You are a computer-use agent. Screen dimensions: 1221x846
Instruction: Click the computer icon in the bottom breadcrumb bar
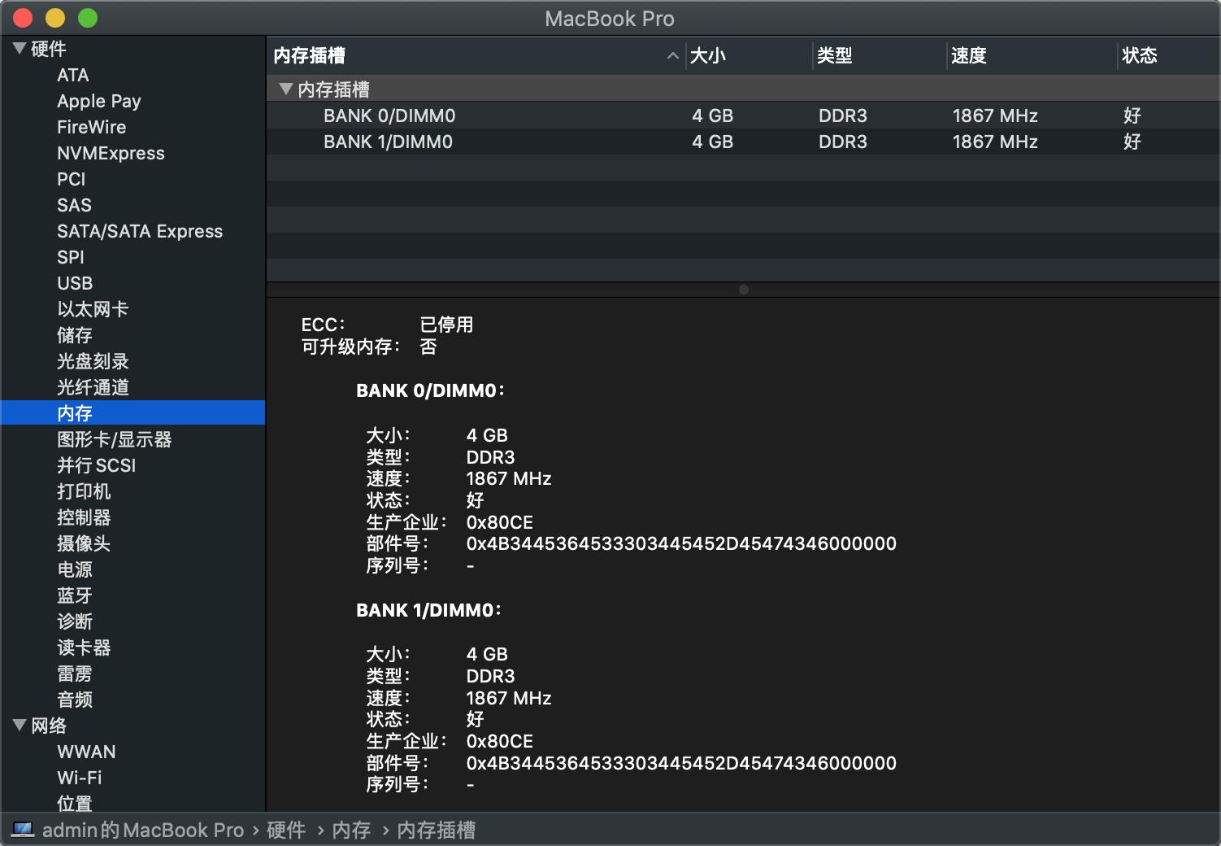(22, 830)
